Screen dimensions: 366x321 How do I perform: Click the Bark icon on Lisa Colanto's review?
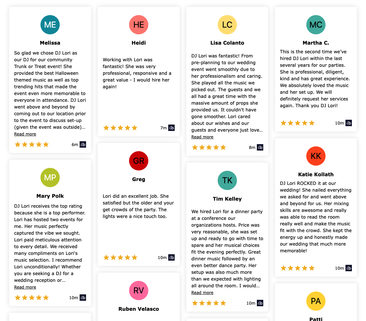(260, 147)
